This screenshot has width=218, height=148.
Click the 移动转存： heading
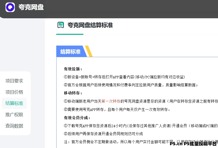(73, 93)
